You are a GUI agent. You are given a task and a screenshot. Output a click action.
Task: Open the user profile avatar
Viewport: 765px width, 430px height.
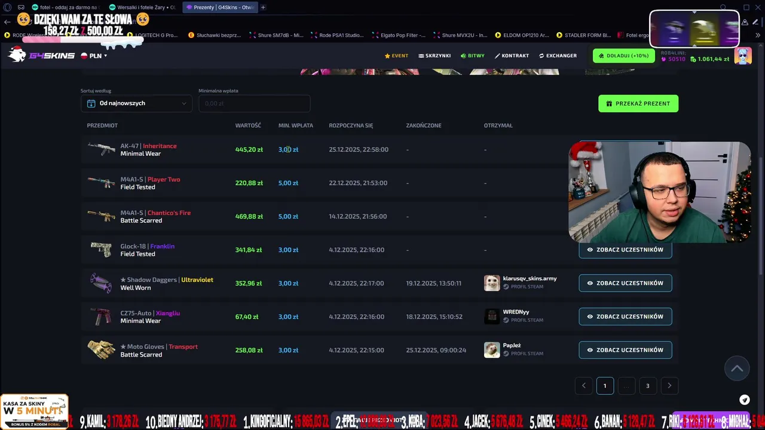(743, 56)
